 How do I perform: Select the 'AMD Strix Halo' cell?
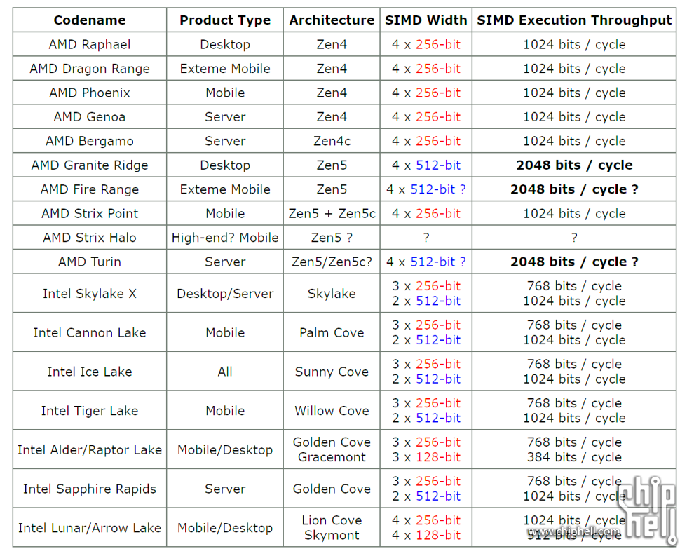pos(90,237)
